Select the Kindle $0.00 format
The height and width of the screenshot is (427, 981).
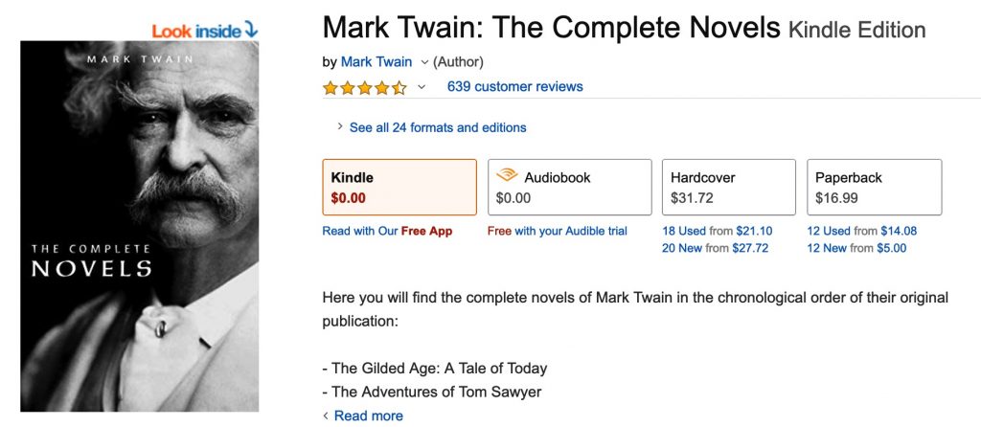click(399, 188)
